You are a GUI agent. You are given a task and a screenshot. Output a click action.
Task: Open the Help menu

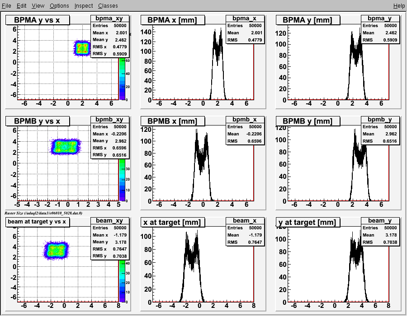399,6
